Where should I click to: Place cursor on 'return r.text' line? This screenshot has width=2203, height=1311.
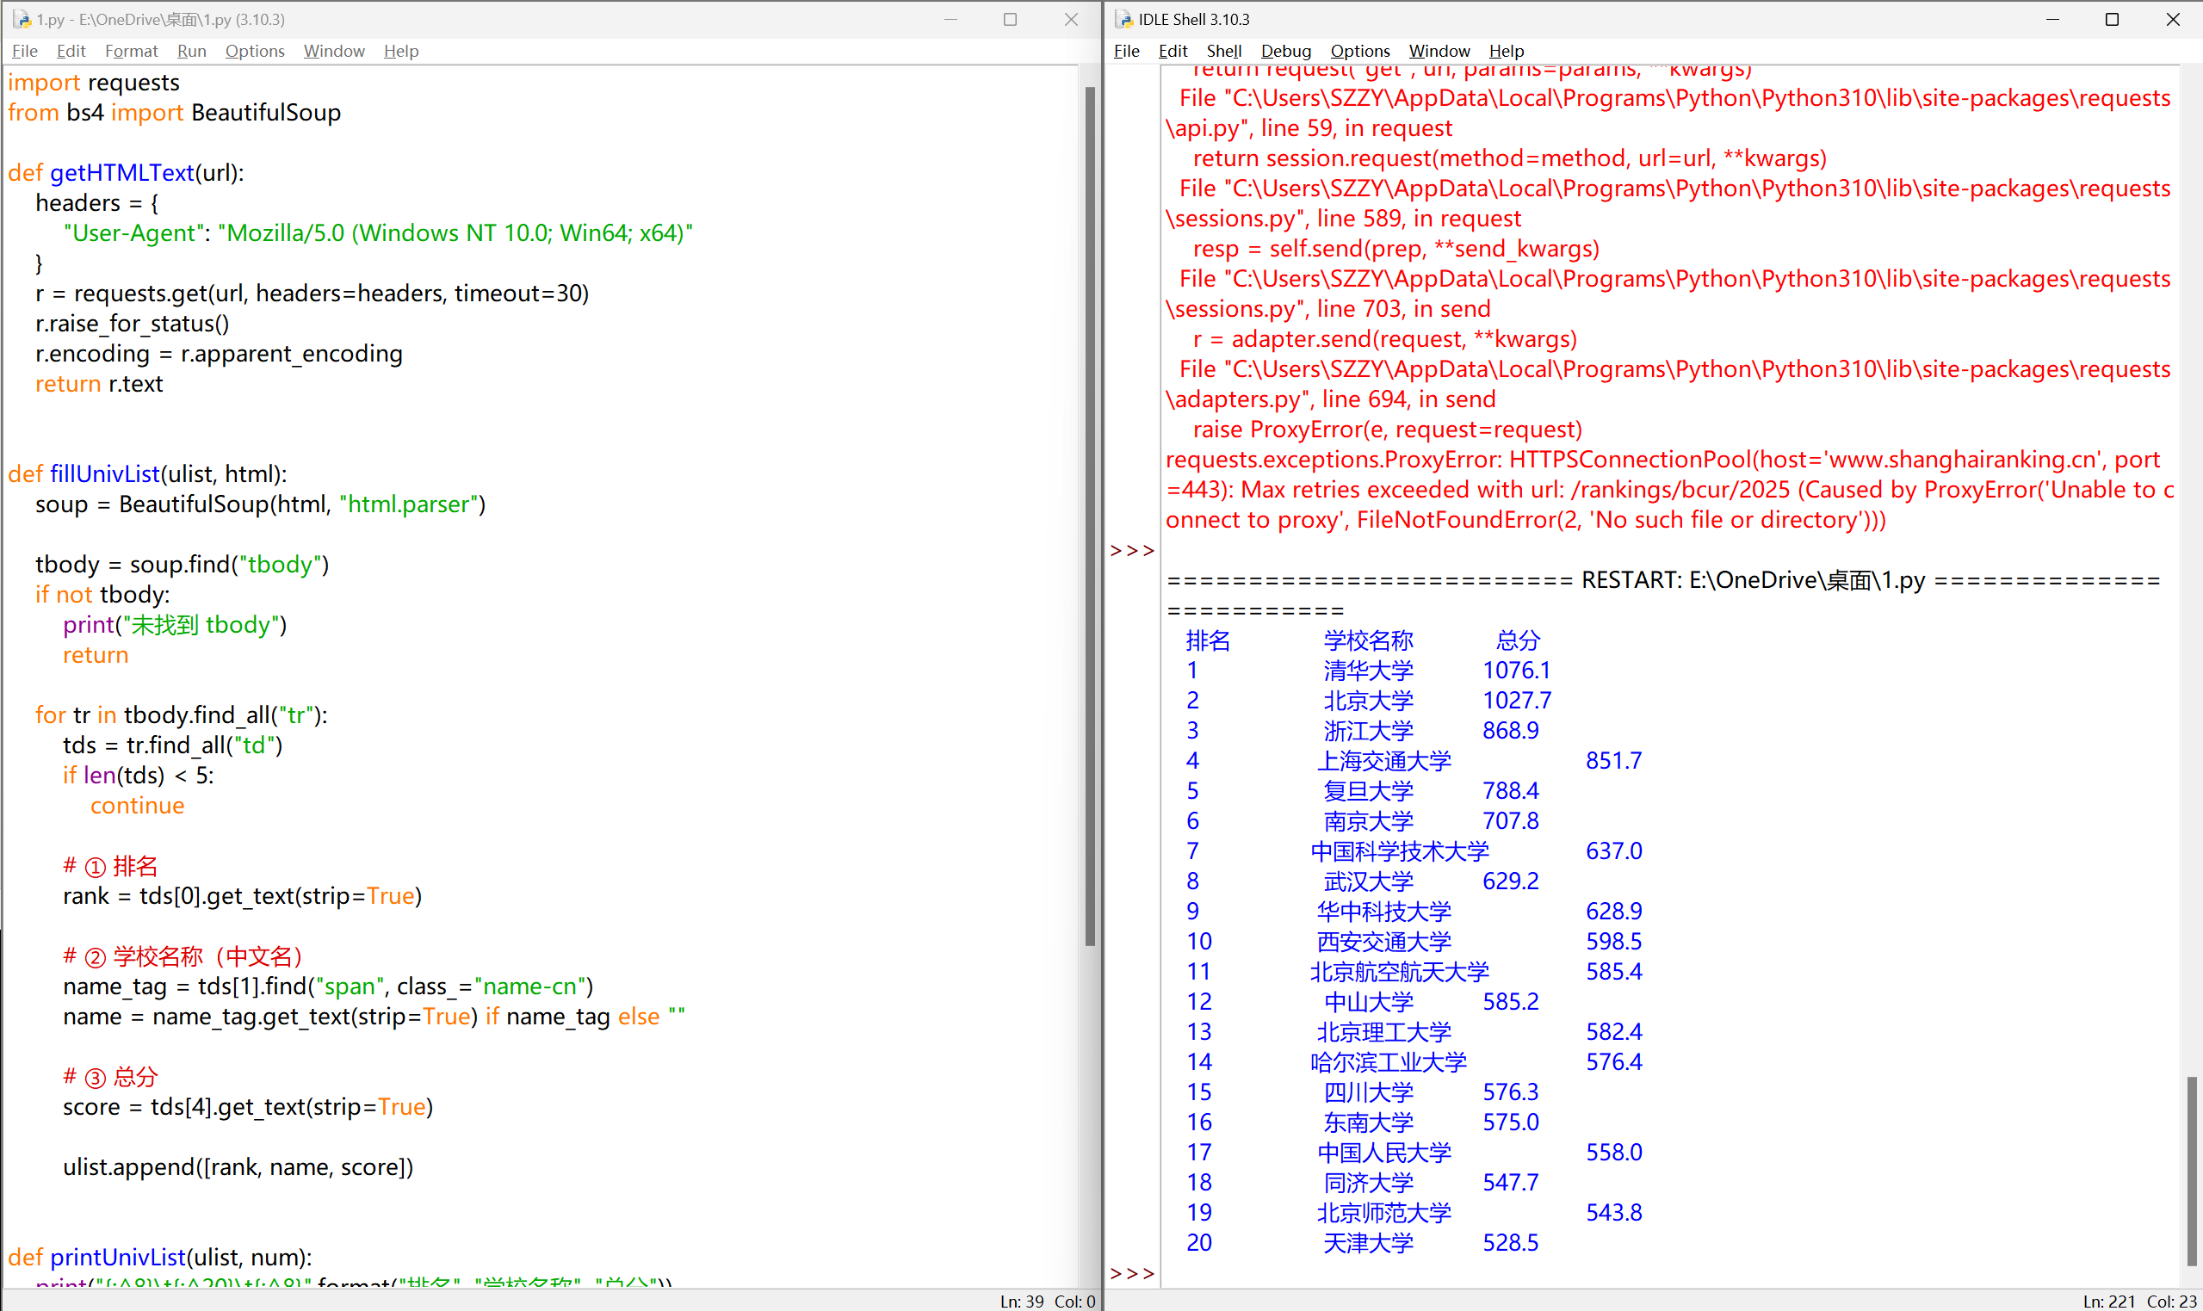click(99, 383)
